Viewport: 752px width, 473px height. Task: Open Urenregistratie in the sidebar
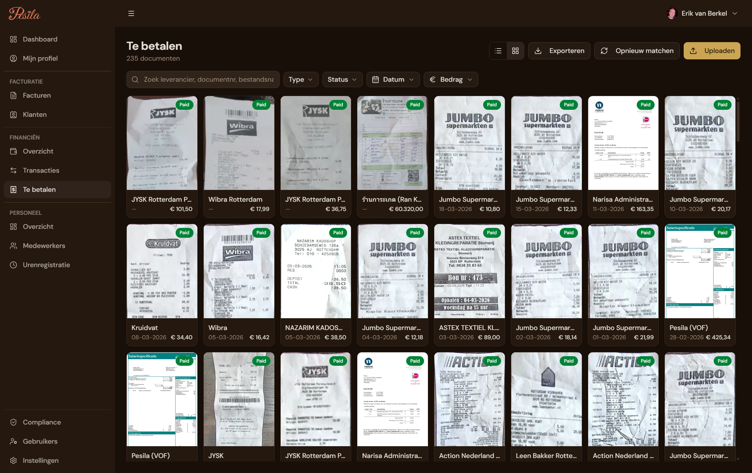click(x=46, y=265)
